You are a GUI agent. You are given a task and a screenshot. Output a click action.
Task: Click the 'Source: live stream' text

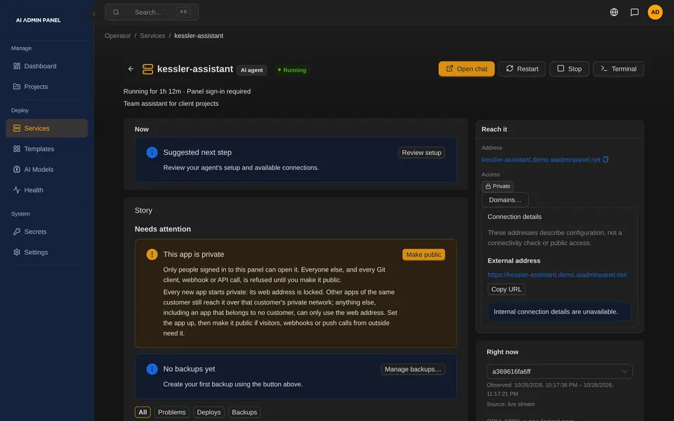510,404
